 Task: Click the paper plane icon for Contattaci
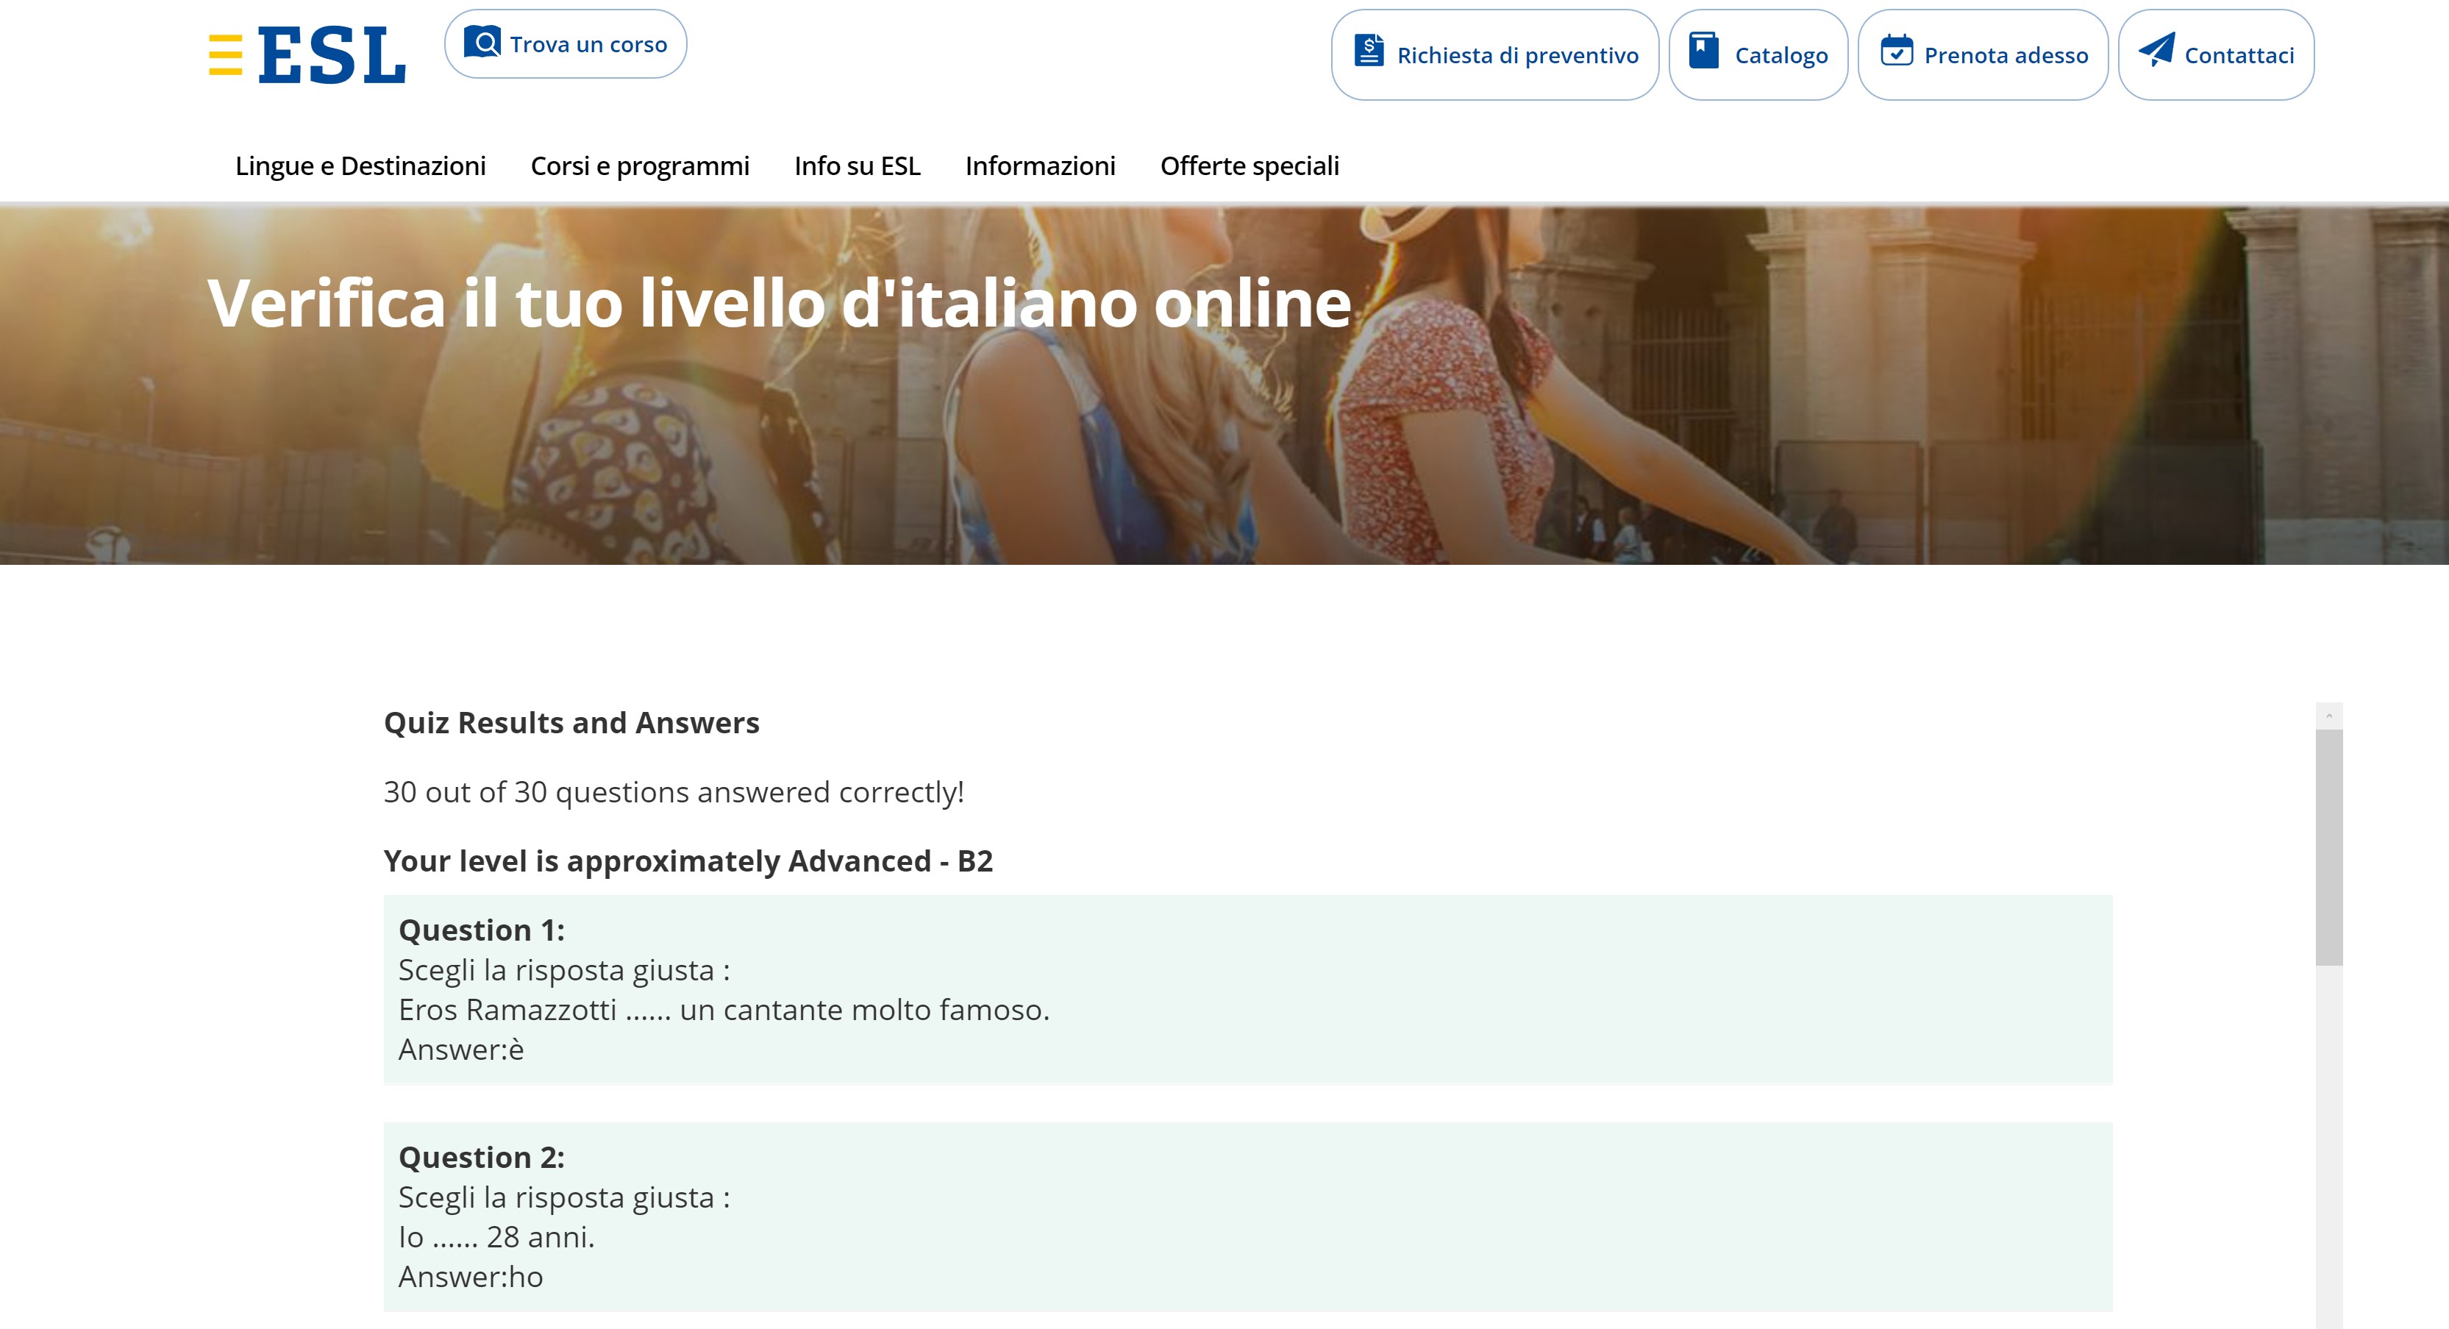2156,49
